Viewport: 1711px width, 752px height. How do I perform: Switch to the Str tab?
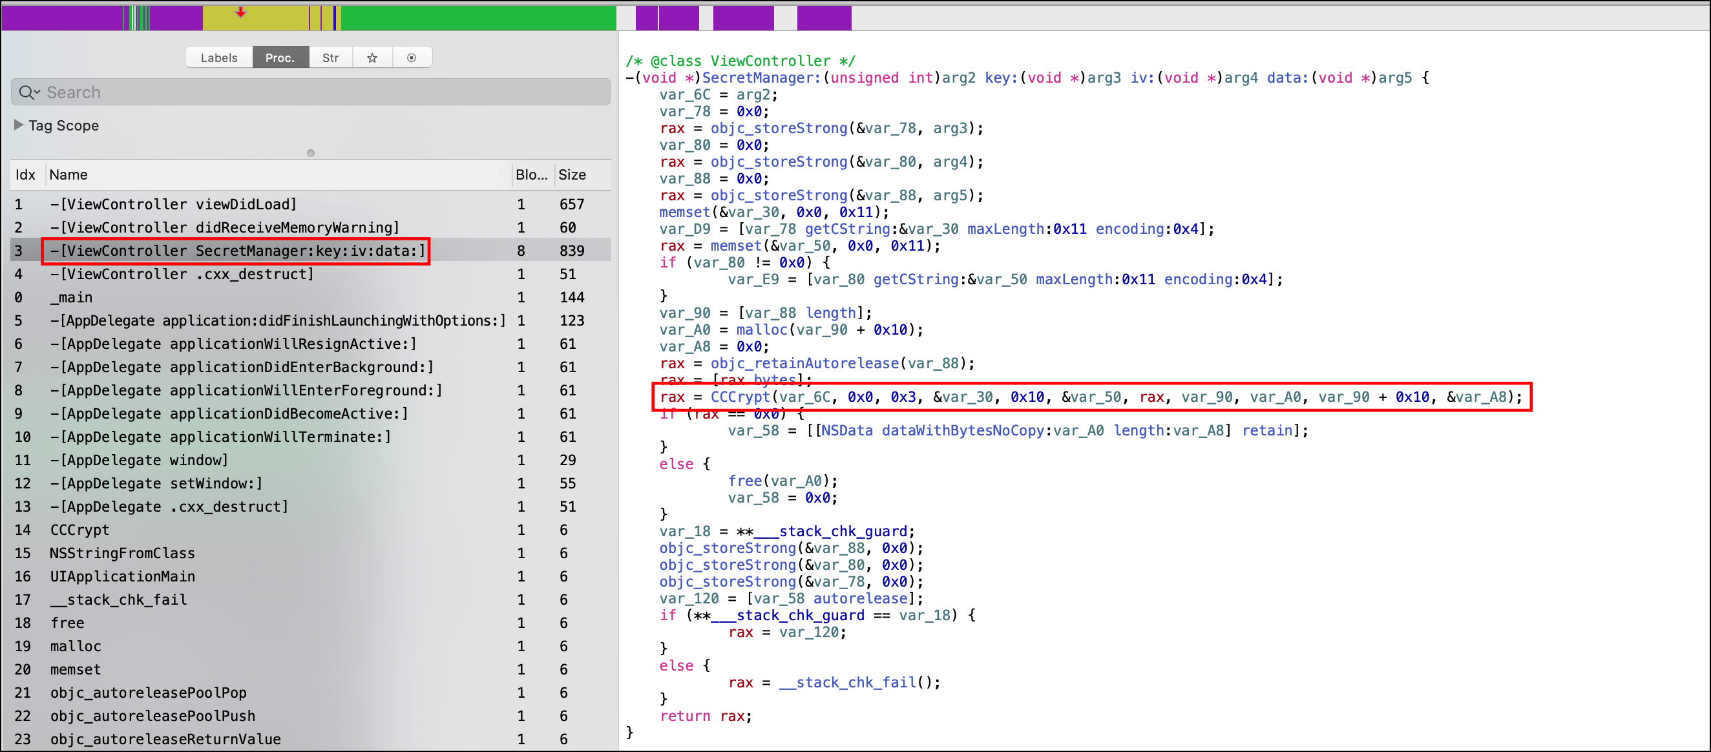click(330, 57)
